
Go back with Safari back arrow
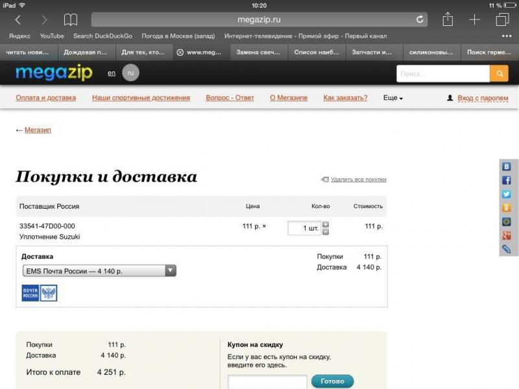[18, 20]
